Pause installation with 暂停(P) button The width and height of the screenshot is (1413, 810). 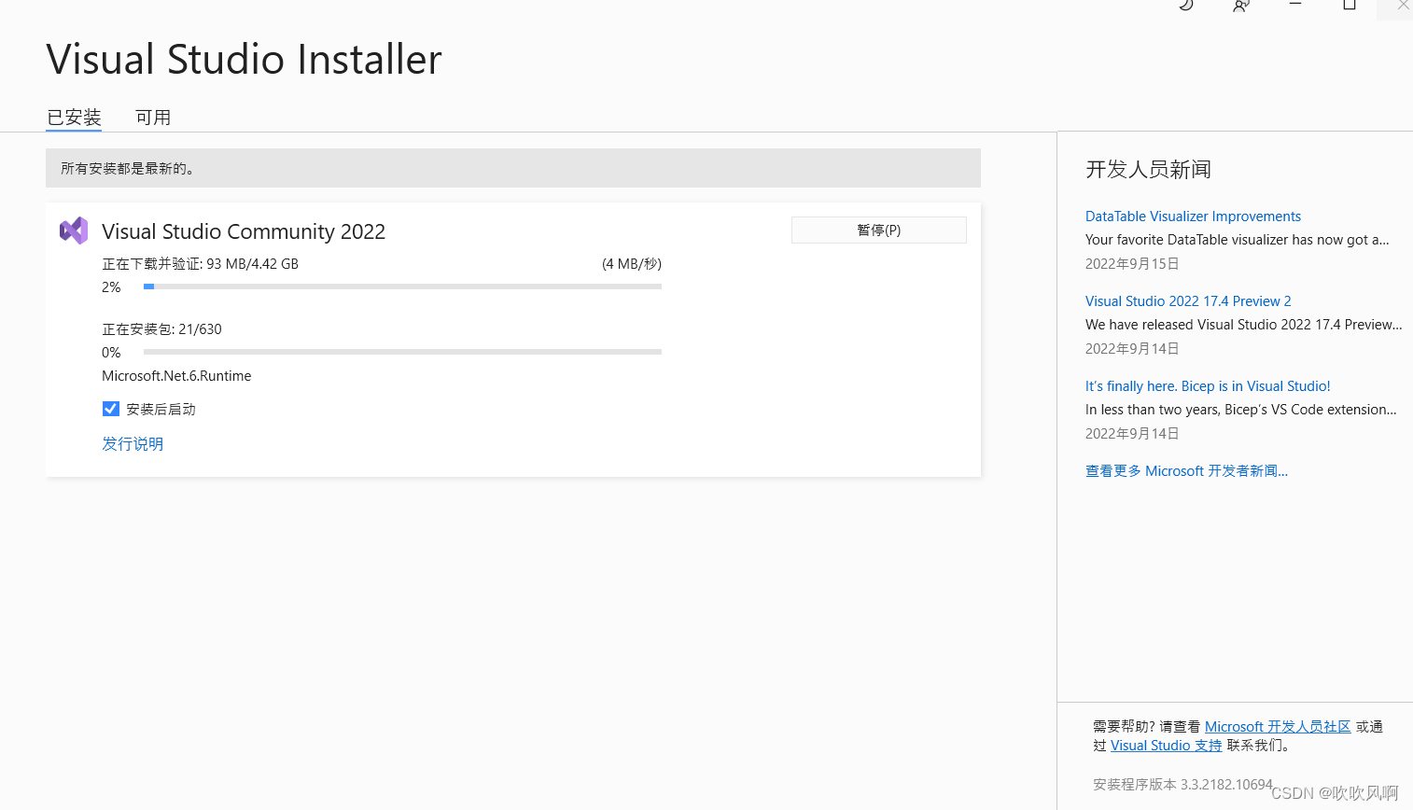coord(879,230)
